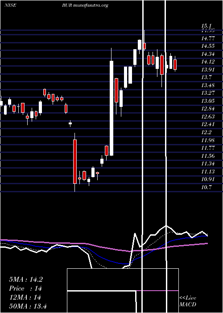Click the tall white candle reaching 14.12
Image resolution: width=223 pixels, height=313 pixels.
tap(111, 108)
